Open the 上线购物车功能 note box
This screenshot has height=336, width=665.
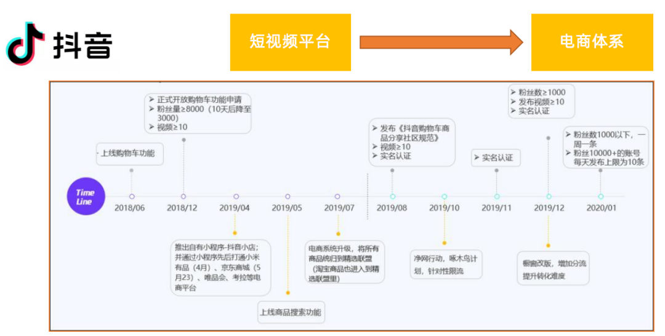pos(130,154)
